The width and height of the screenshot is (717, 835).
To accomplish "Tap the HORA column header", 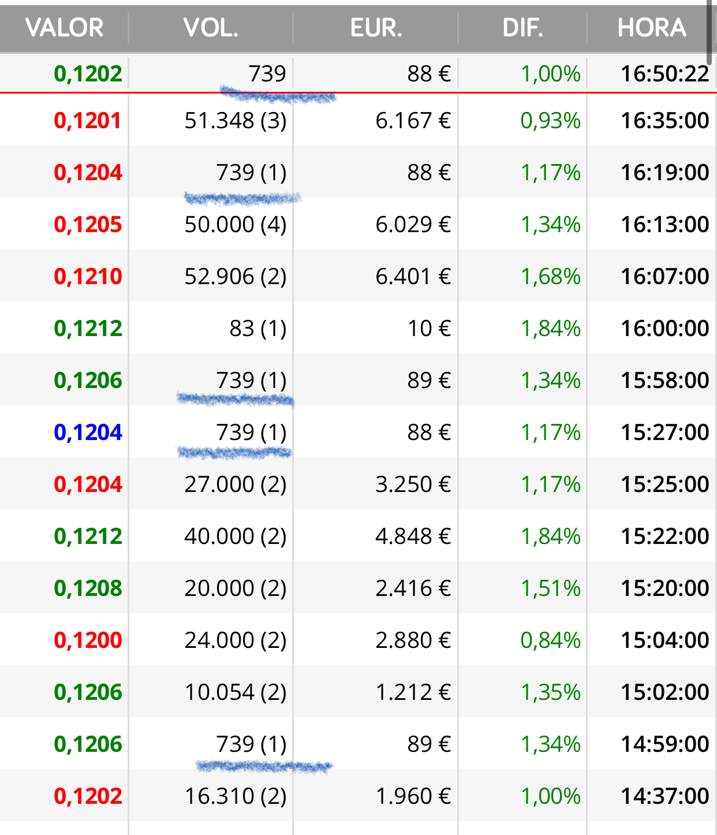I will tap(652, 28).
